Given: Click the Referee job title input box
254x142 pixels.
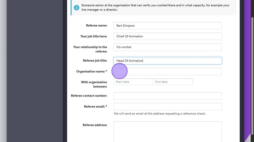Looking at the screenshot, I should 167,61.
